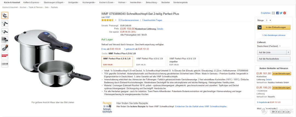Activate the 1-Click-Bestellungen link
The width and height of the screenshot is (296, 117).
(274, 35)
